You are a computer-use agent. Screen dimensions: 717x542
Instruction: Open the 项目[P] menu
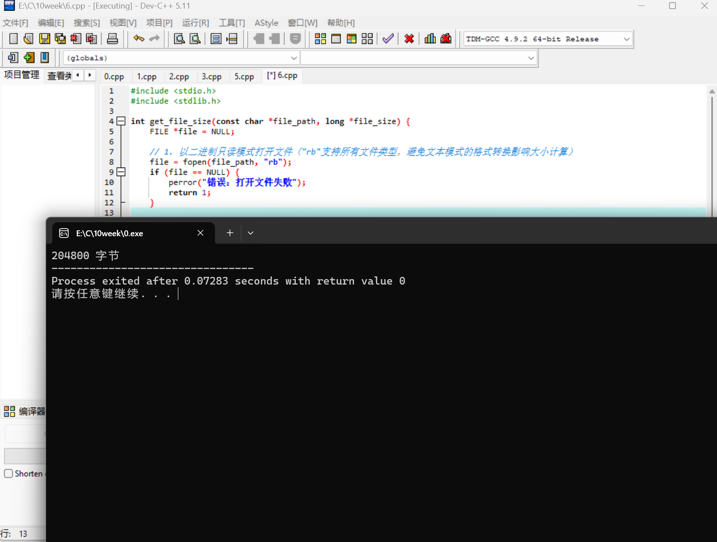(159, 23)
